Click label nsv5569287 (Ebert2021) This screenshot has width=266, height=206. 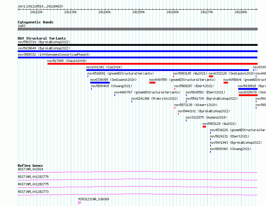coord(194,86)
